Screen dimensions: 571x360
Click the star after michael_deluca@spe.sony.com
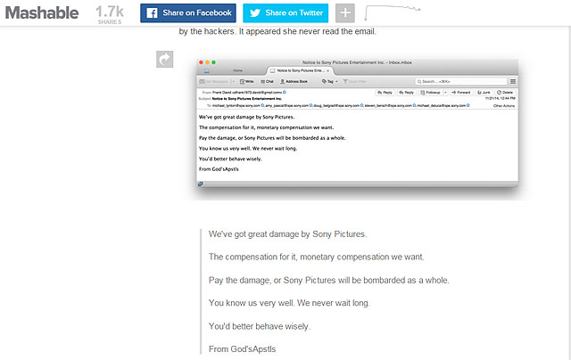[x=468, y=105]
